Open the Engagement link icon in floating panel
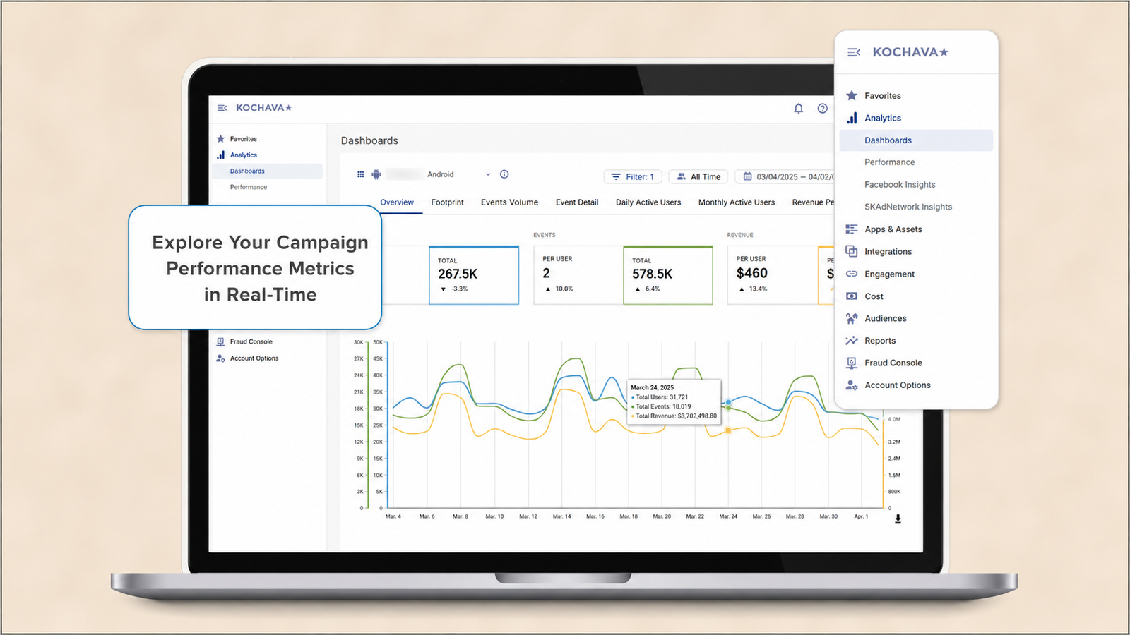Viewport: 1130px width, 635px height. [852, 274]
